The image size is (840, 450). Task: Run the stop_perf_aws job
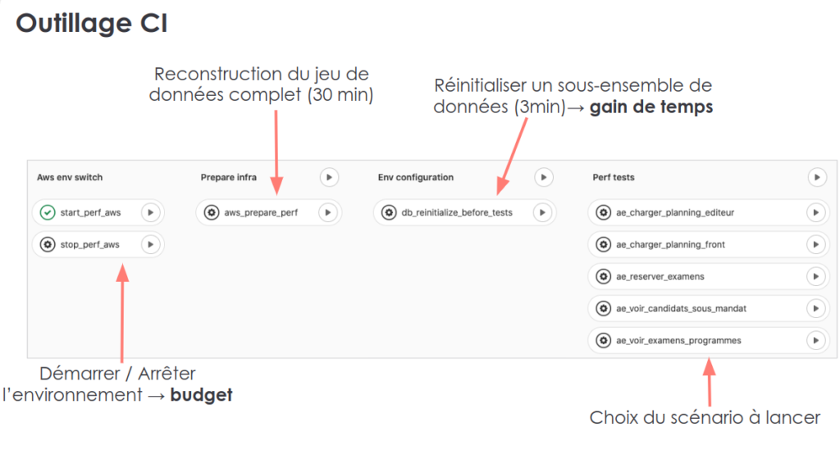150,244
